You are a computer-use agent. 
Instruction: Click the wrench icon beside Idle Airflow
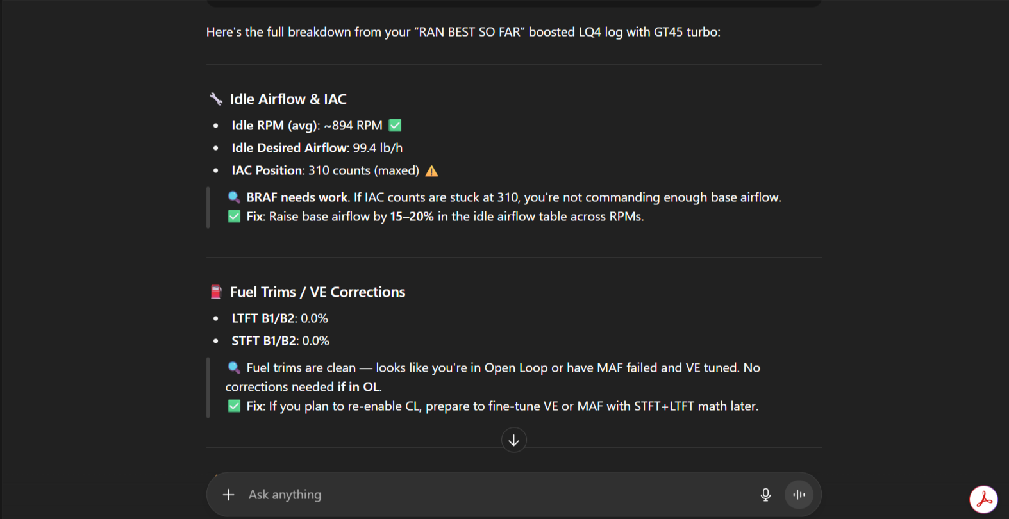tap(216, 99)
